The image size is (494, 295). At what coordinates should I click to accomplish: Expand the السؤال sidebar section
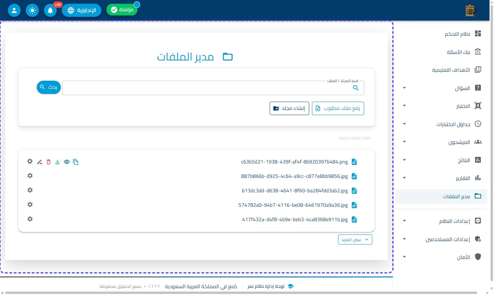click(x=441, y=88)
